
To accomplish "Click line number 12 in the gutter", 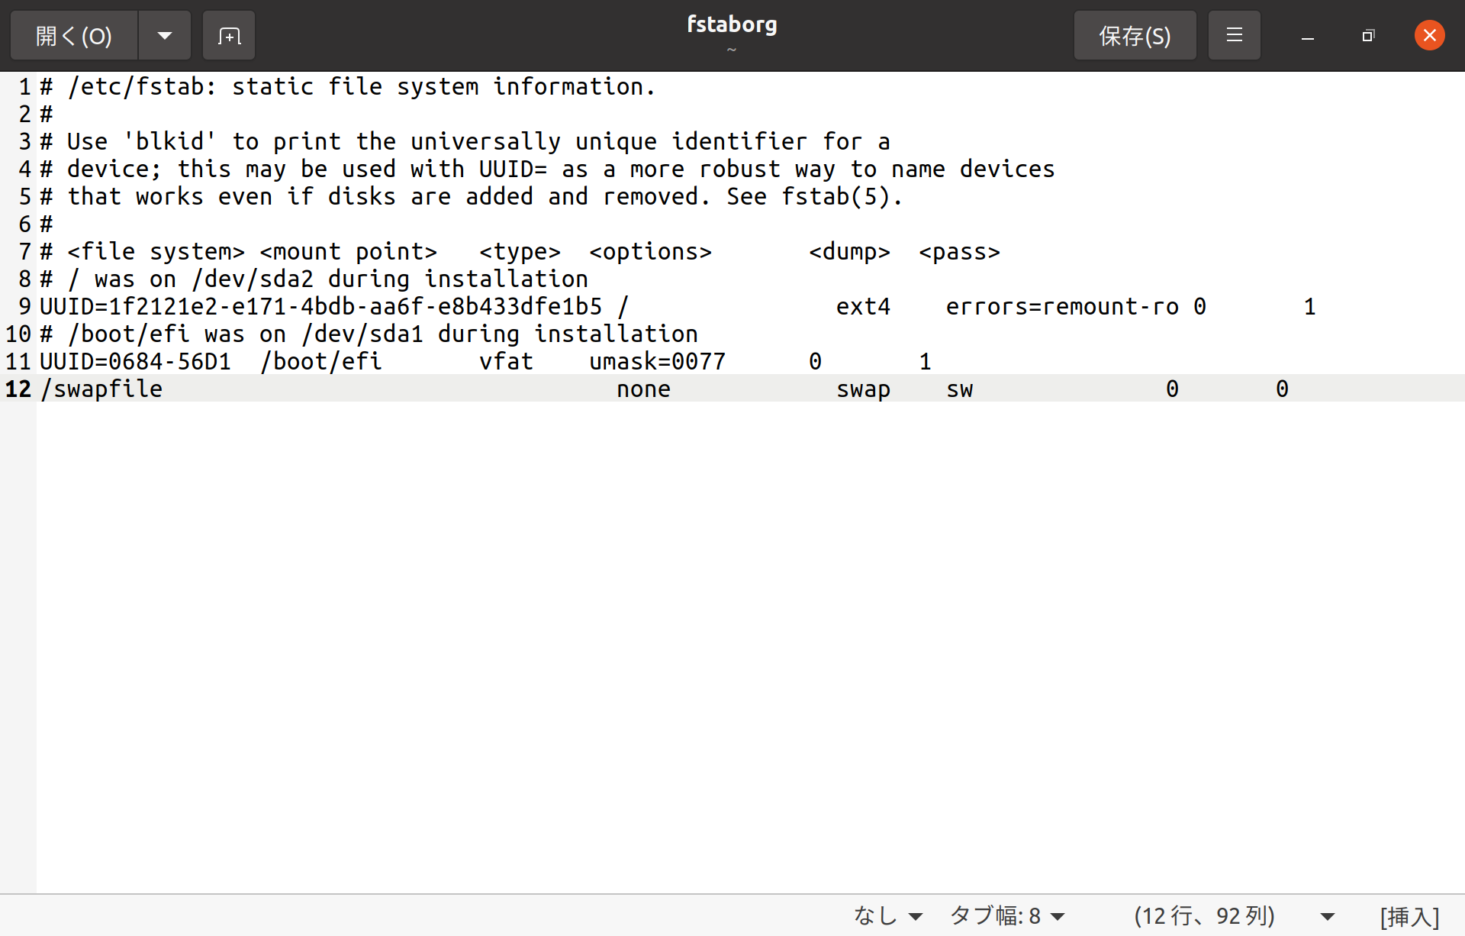I will point(18,389).
